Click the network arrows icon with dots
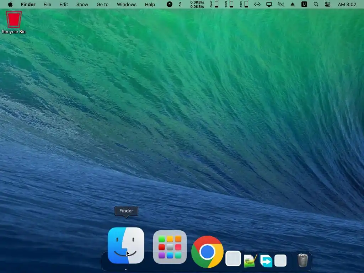The width and height of the screenshot is (364, 273). click(x=257, y=4)
